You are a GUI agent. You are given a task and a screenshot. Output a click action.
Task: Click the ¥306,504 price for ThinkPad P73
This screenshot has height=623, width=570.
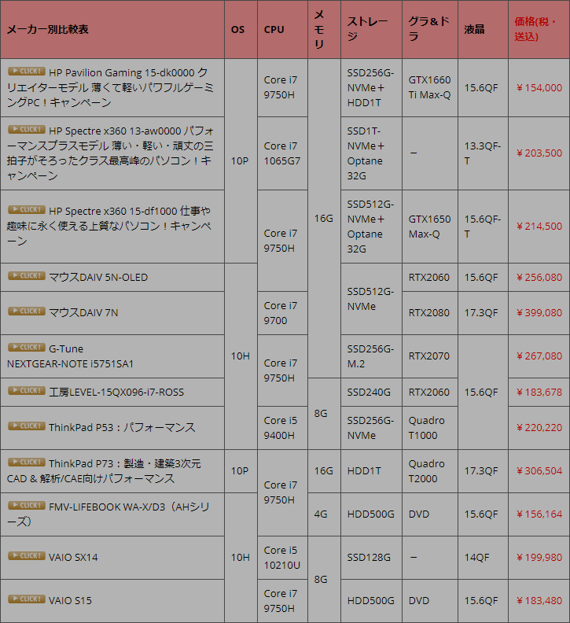click(539, 470)
